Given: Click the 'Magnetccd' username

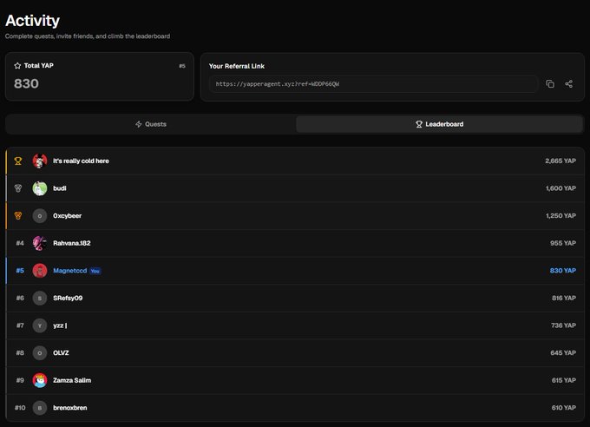Looking at the screenshot, I should pyautogui.click(x=70, y=271).
